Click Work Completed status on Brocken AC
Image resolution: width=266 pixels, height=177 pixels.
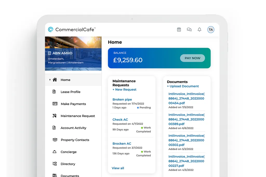(143, 153)
